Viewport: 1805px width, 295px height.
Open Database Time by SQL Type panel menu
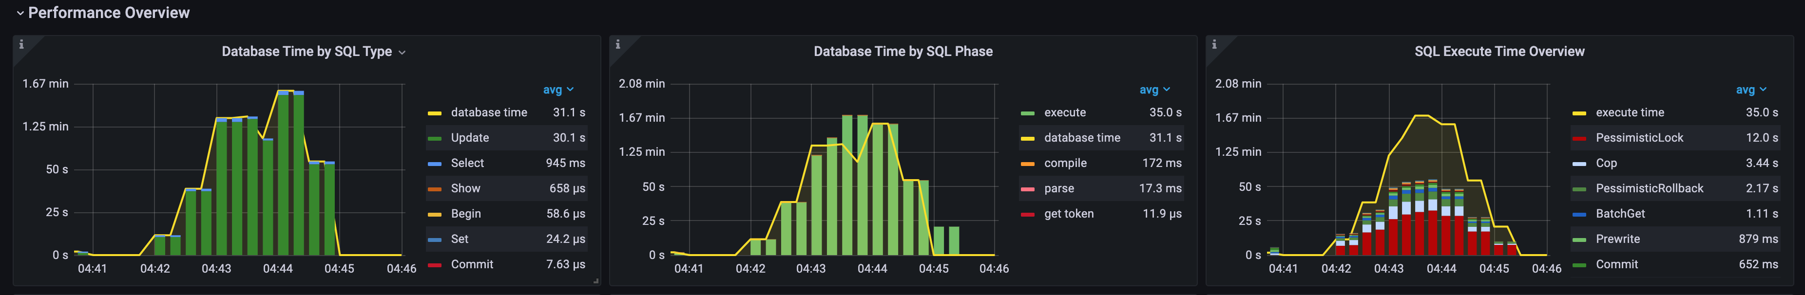coord(402,53)
